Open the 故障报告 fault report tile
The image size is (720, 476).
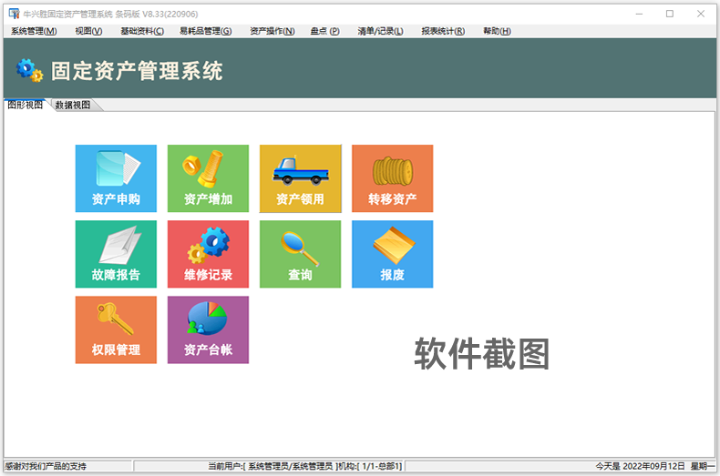[x=116, y=254]
